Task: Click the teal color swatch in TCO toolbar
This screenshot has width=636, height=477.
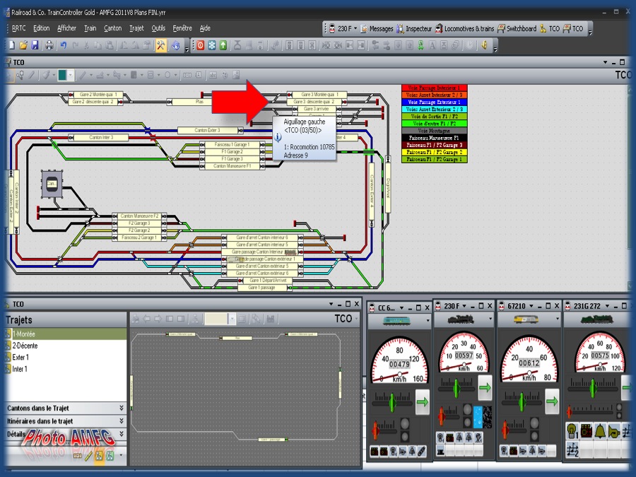Action: point(62,75)
